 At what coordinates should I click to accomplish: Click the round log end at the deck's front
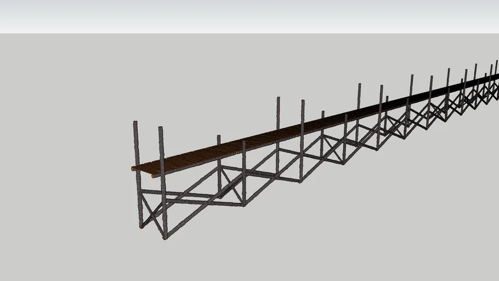[133, 169]
